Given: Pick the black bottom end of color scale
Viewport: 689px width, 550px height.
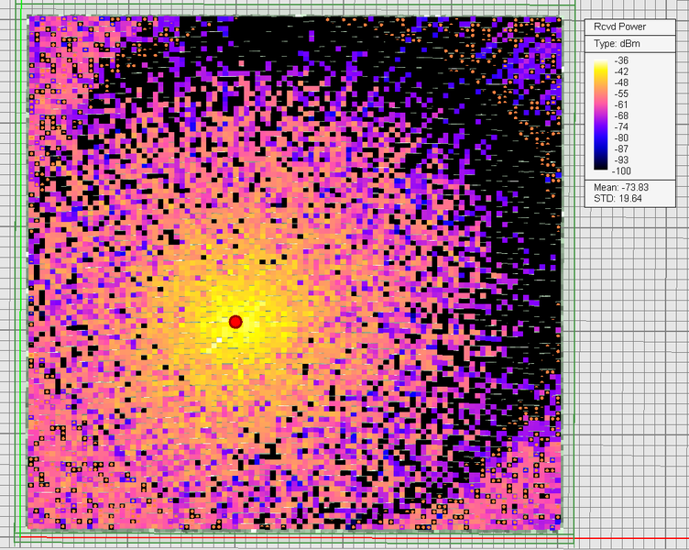Looking at the screenshot, I should [601, 166].
